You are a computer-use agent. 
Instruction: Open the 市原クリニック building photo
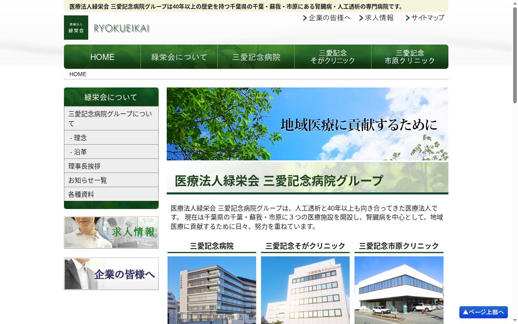pyautogui.click(x=399, y=290)
